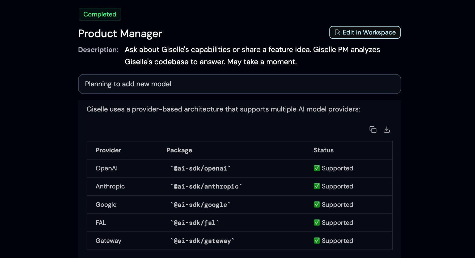Click the Status column header
475x258 pixels.
tap(324, 150)
